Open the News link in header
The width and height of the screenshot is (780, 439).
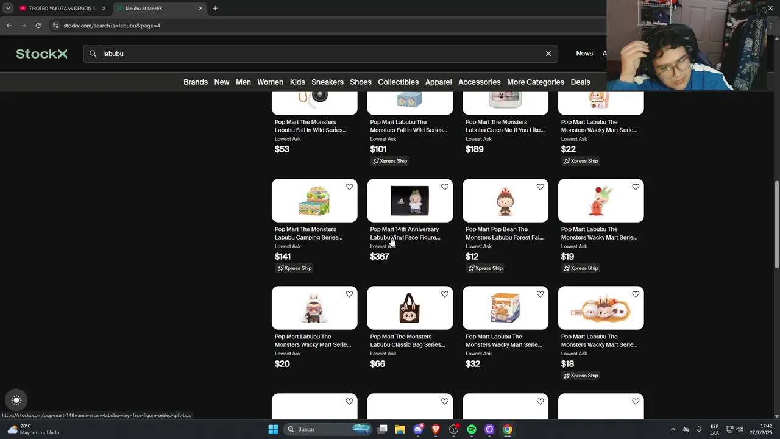point(584,54)
